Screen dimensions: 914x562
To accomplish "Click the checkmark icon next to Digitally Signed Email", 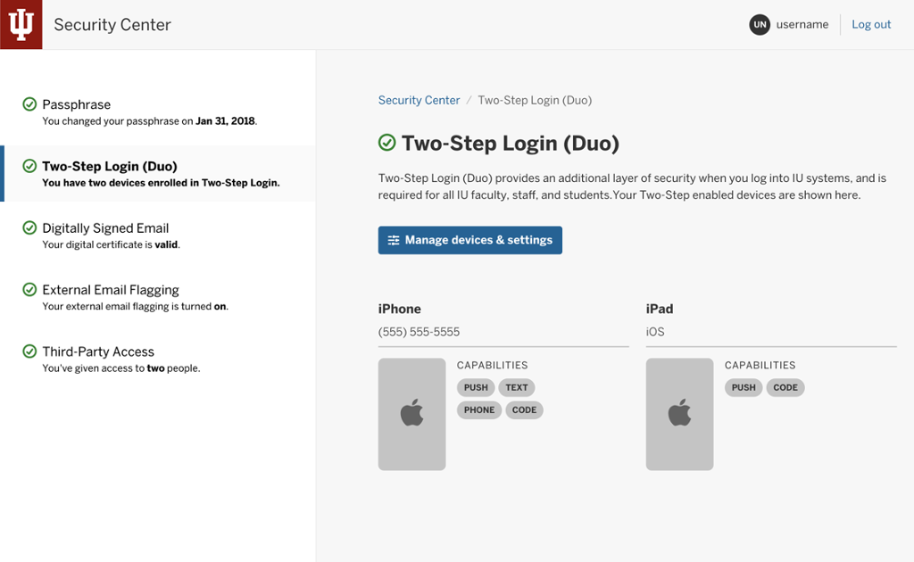I will pos(29,227).
